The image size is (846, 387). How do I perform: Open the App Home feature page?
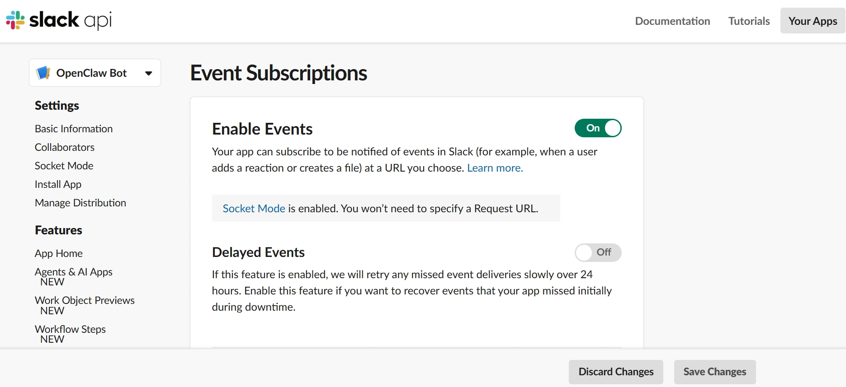pos(59,253)
